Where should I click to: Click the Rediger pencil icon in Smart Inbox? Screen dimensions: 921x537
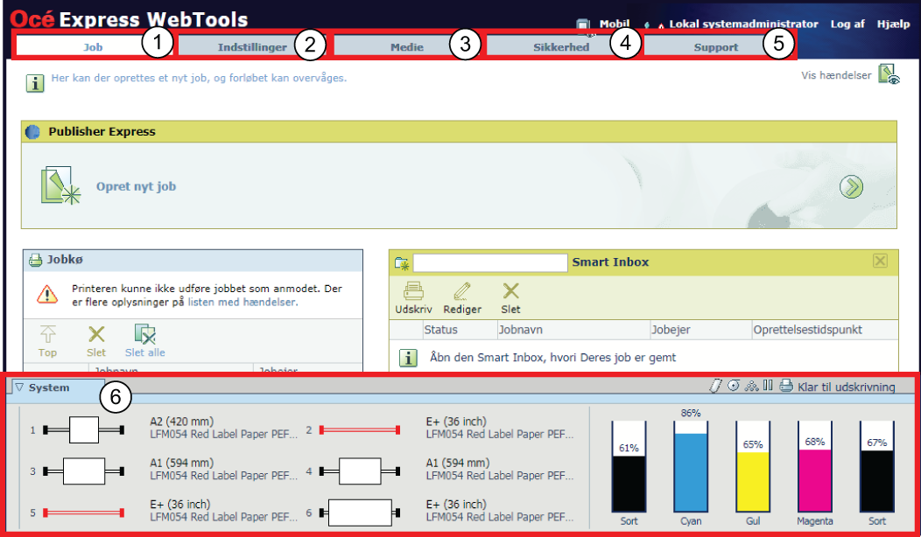point(462,291)
